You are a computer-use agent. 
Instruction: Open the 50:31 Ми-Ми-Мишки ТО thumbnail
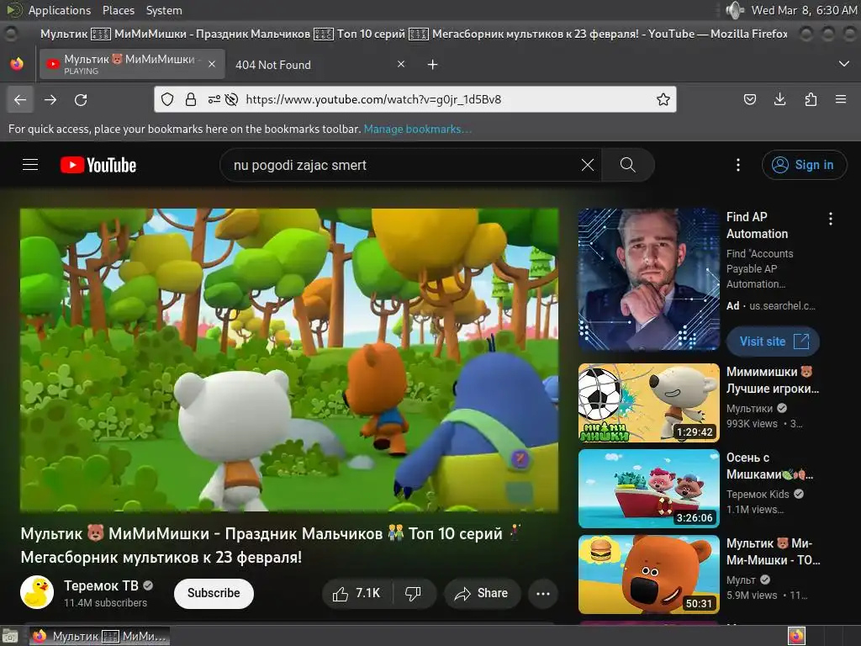(648, 574)
